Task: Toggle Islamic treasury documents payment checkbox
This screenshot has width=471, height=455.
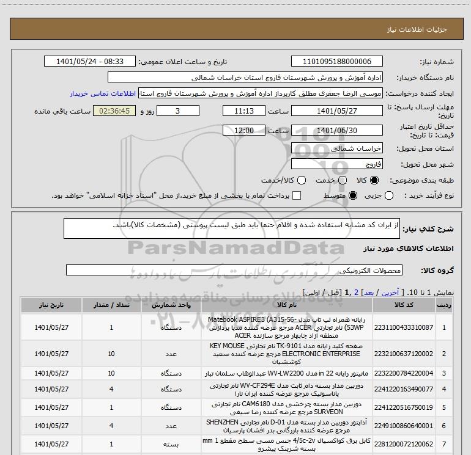Action: point(297,195)
